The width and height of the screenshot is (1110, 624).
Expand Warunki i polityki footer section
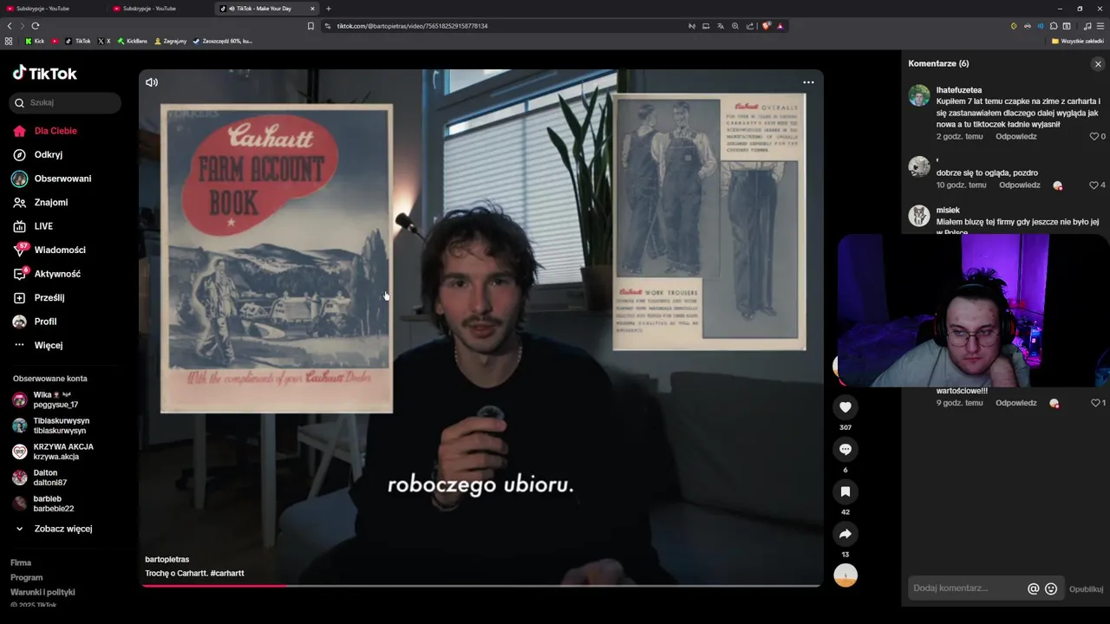42,592
